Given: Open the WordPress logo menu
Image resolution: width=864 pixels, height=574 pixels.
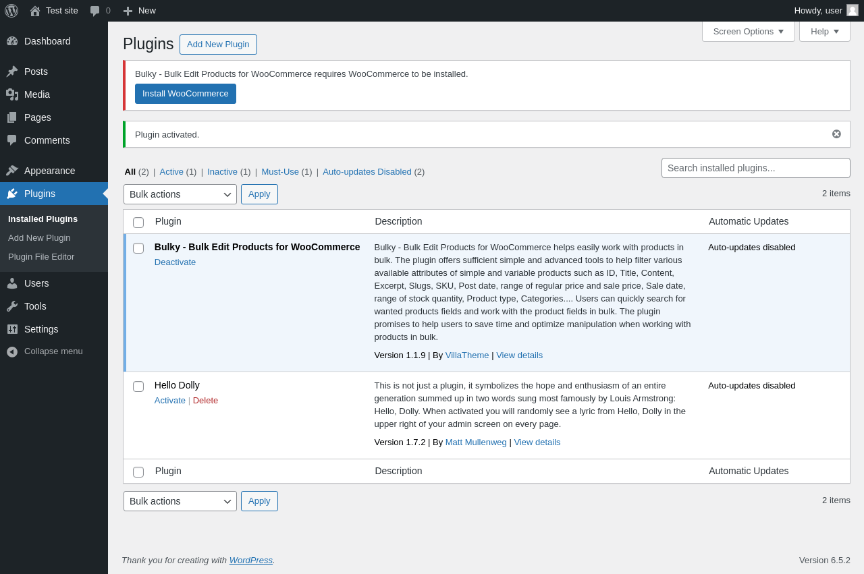Looking at the screenshot, I should click(x=11, y=11).
